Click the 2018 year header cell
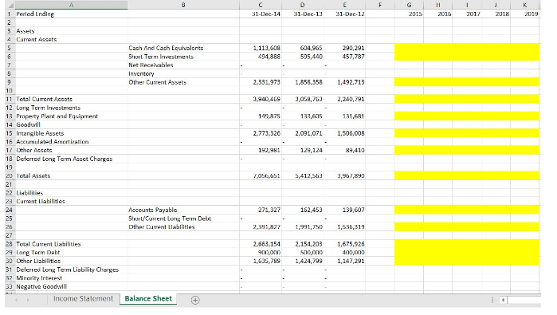The width and height of the screenshot is (557, 315). click(502, 14)
